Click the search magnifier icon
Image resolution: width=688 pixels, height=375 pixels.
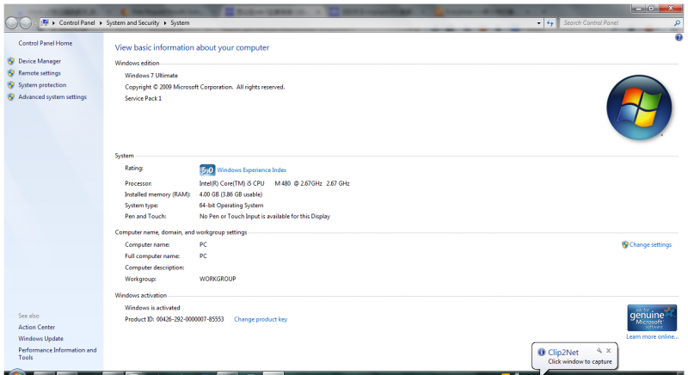coord(677,23)
